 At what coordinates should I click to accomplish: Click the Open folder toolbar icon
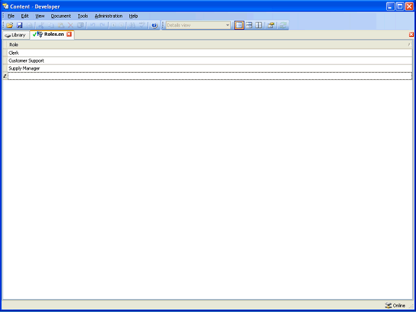(x=10, y=25)
